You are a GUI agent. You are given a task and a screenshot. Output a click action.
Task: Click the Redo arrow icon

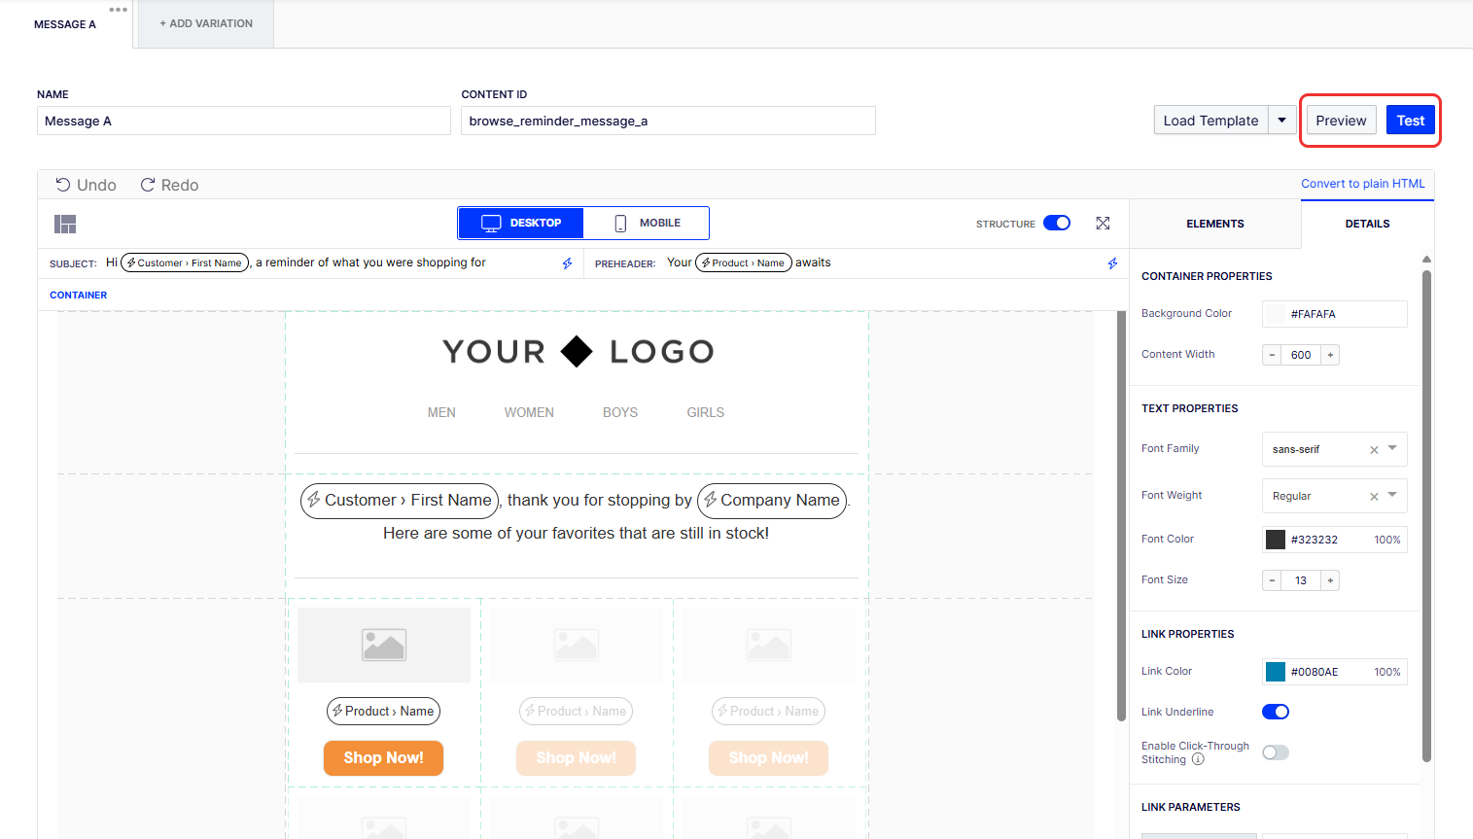[x=148, y=185]
